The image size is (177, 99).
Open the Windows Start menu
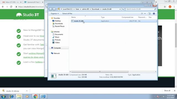tap(3, 97)
